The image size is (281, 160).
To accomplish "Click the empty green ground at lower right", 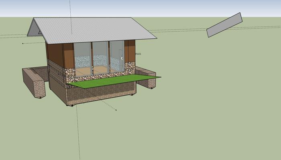I will point(221,128).
